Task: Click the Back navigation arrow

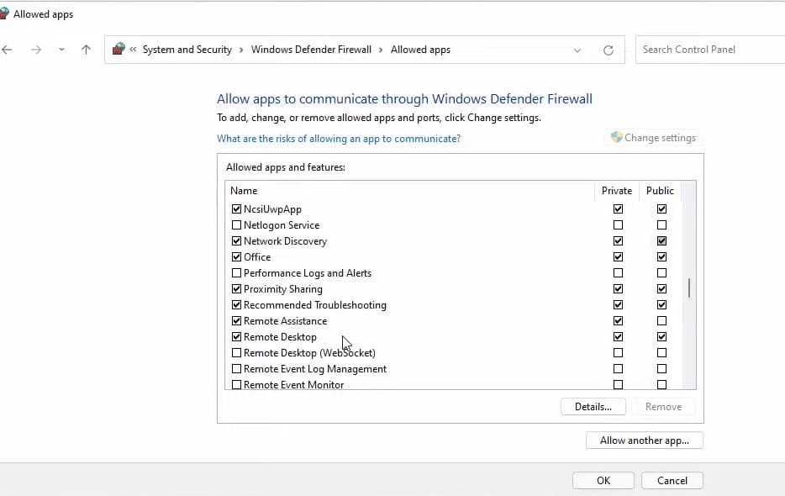Action: pyautogui.click(x=8, y=50)
